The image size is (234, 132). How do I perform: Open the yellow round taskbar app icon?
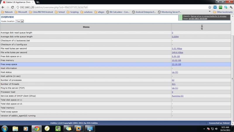tap(47, 128)
